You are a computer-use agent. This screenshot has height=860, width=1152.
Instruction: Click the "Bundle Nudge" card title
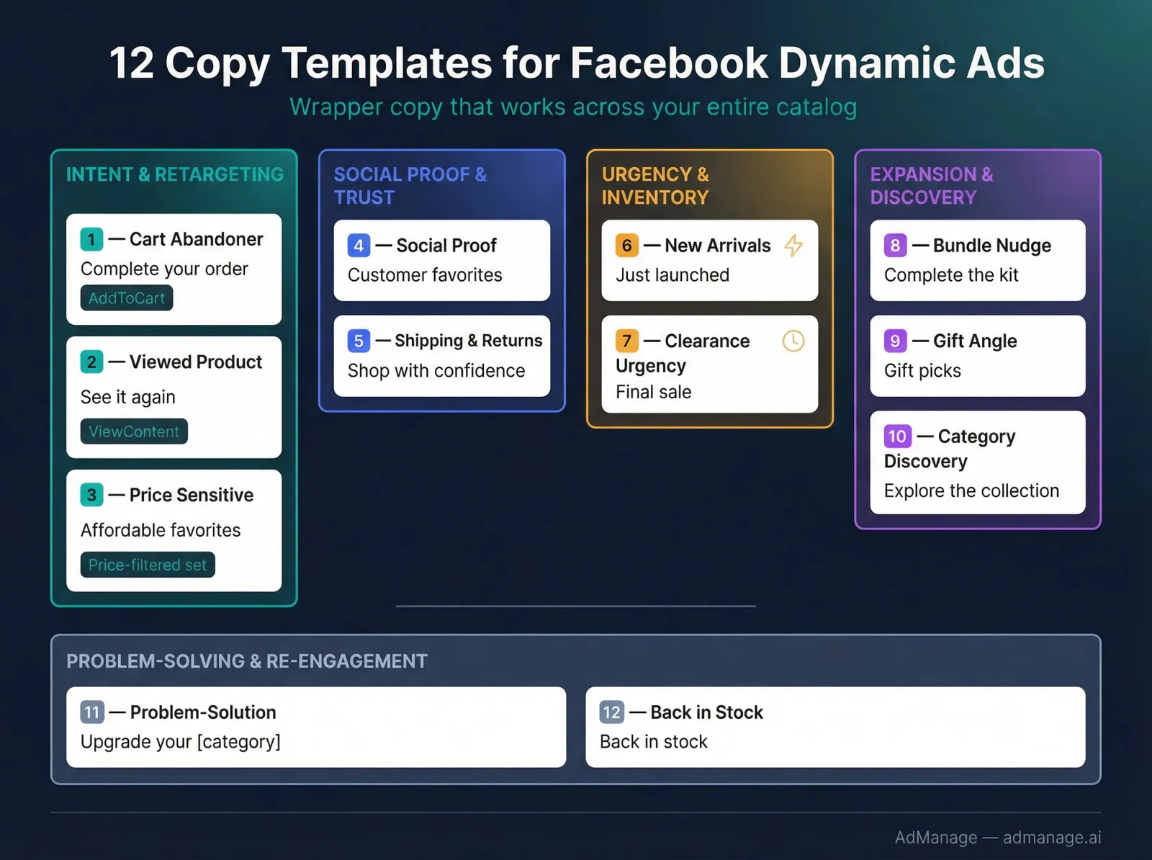992,246
